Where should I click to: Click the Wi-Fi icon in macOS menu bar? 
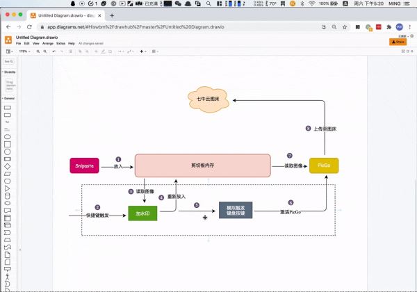pyautogui.click(x=311, y=3)
